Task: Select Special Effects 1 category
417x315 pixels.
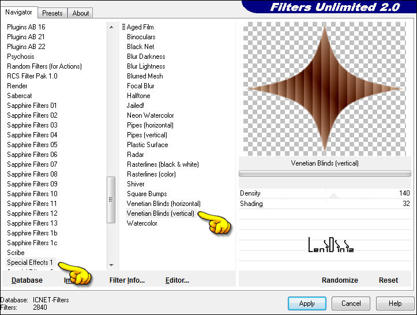Action: 30,262
